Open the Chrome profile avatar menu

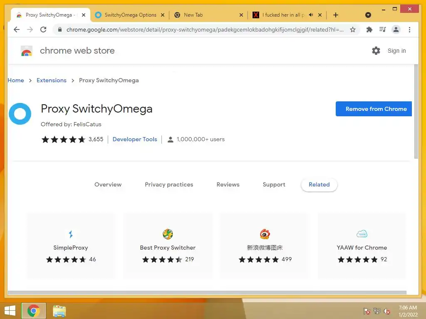pos(396,29)
